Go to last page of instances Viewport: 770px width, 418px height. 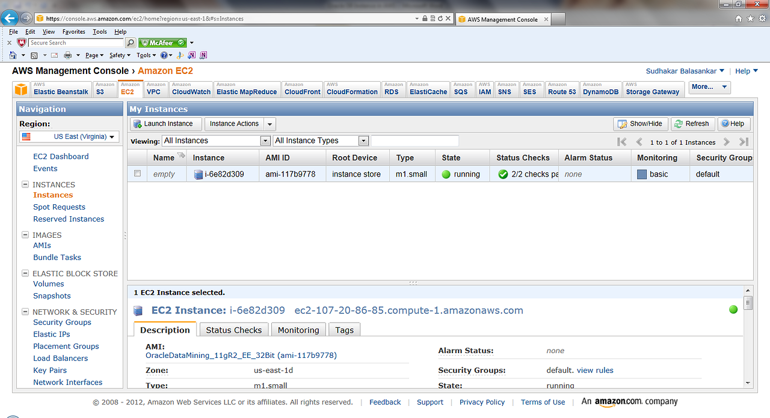click(744, 142)
